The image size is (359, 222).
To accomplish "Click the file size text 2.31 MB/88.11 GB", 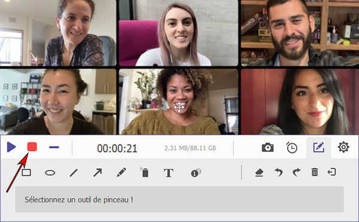I will 190,148.
